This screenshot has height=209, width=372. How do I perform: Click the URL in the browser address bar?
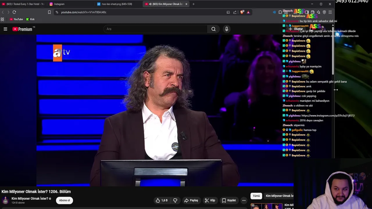click(84, 12)
